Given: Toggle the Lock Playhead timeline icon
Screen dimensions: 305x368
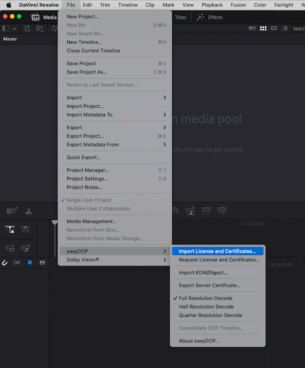Looking at the screenshot, I should click(10, 230).
